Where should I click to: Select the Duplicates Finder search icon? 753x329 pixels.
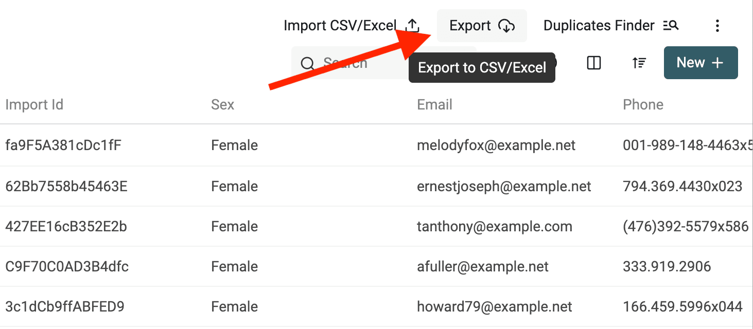point(671,25)
